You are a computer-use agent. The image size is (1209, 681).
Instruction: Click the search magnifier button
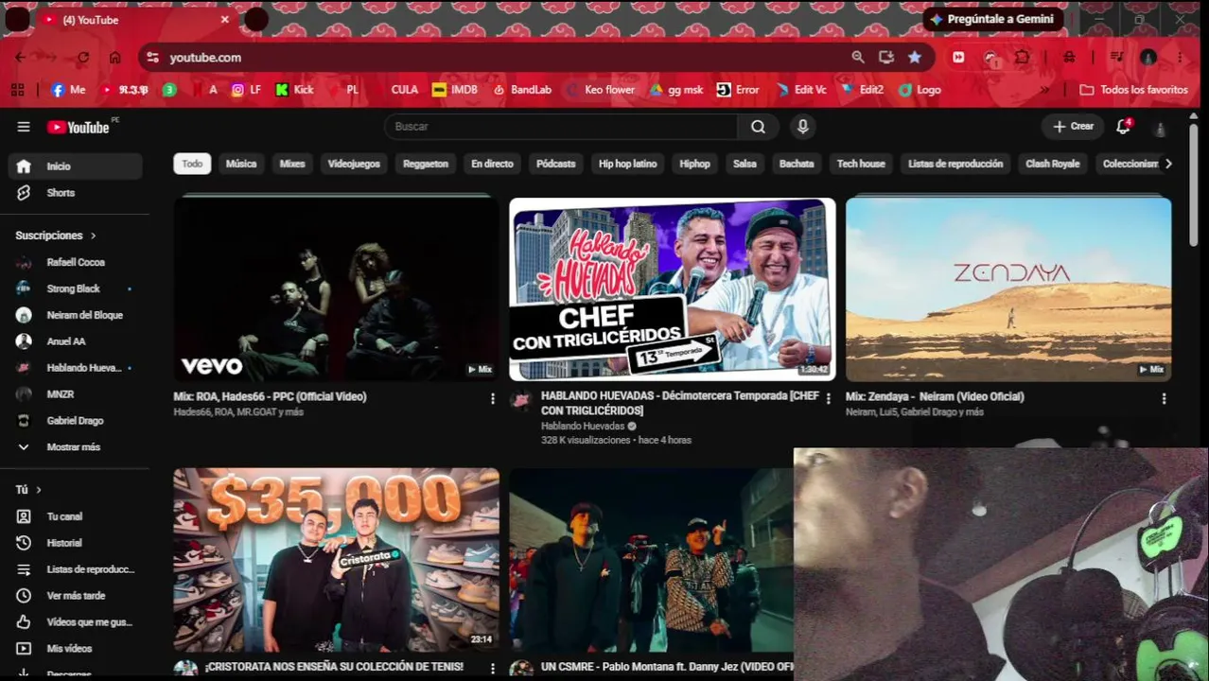pos(758,127)
